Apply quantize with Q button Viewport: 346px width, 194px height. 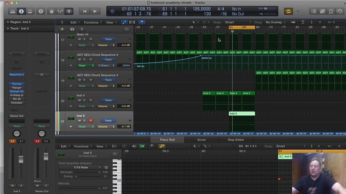tap(106, 167)
